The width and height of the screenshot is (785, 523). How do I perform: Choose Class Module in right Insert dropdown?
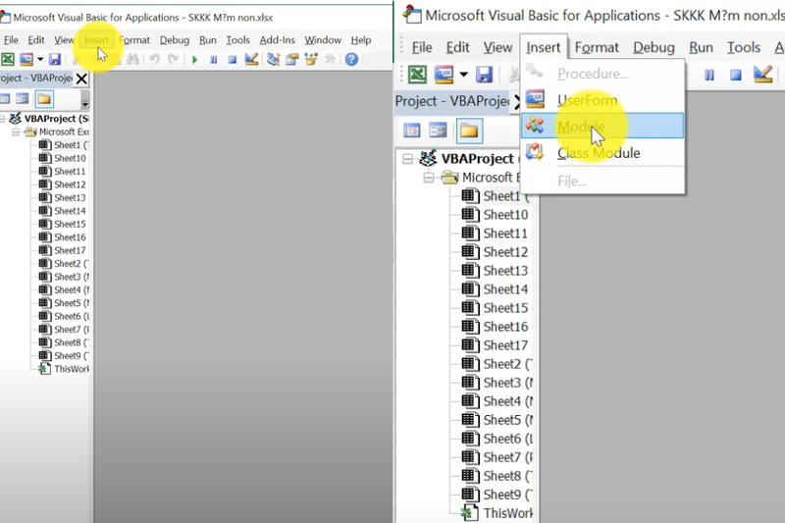tap(602, 153)
